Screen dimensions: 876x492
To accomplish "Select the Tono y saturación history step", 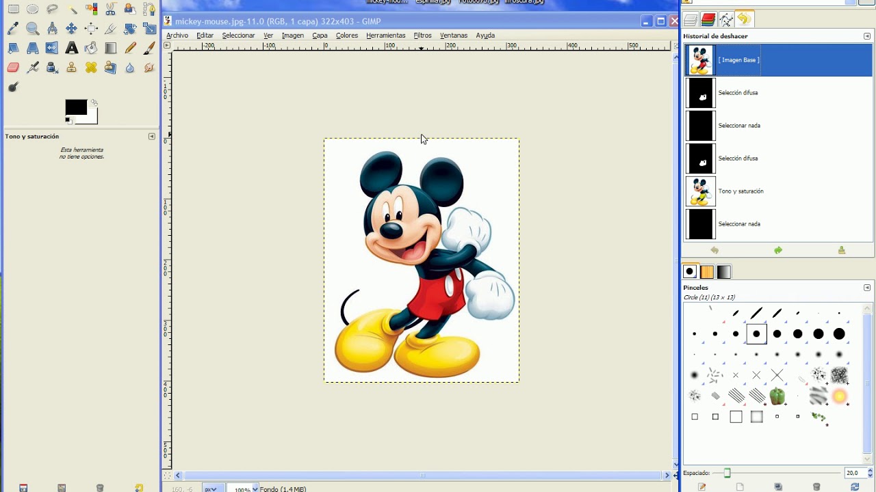I will (779, 191).
